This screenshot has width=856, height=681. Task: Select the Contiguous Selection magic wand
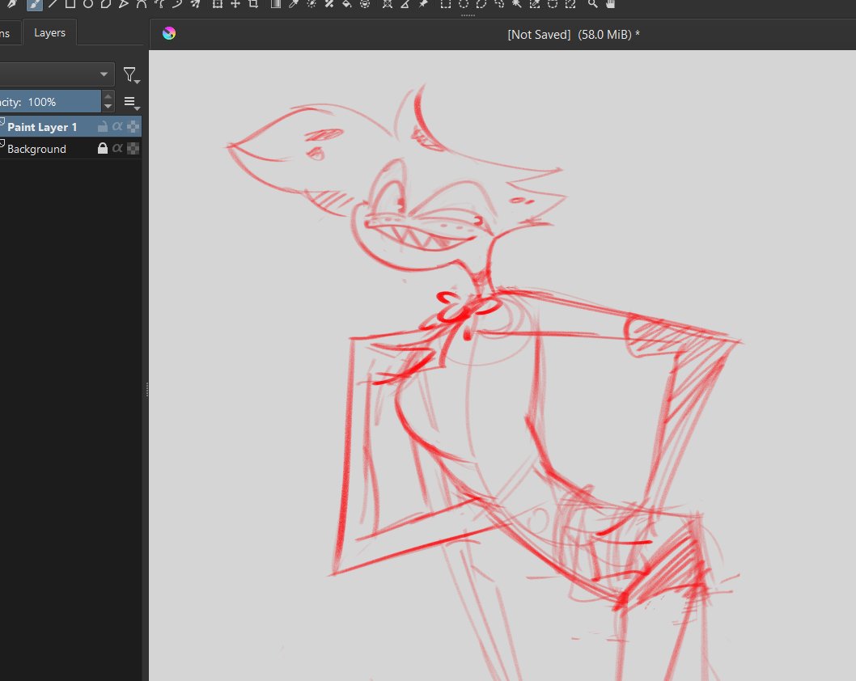(x=516, y=4)
